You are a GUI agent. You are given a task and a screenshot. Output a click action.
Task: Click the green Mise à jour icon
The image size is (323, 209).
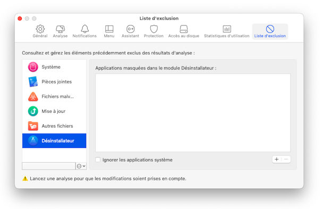[x=33, y=111]
